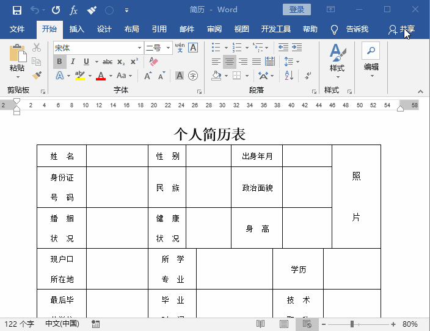The width and height of the screenshot is (430, 331).
Task: Click the 共享 share button
Action: click(x=401, y=29)
